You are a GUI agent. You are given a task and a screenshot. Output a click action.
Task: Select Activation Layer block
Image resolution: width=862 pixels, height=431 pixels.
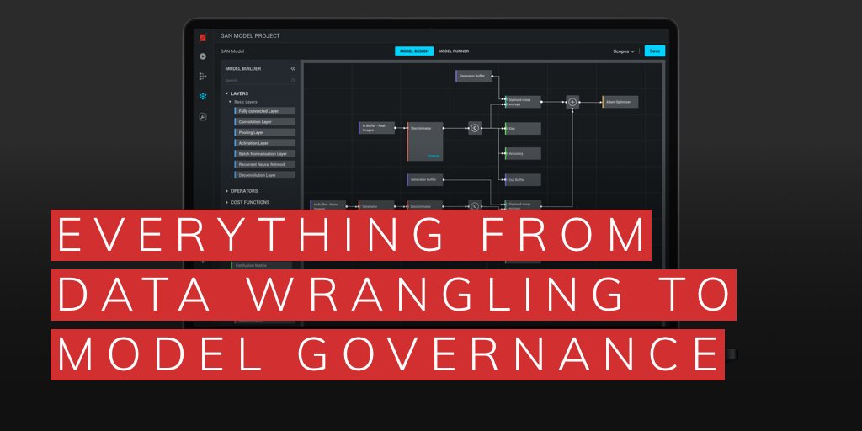coord(264,143)
